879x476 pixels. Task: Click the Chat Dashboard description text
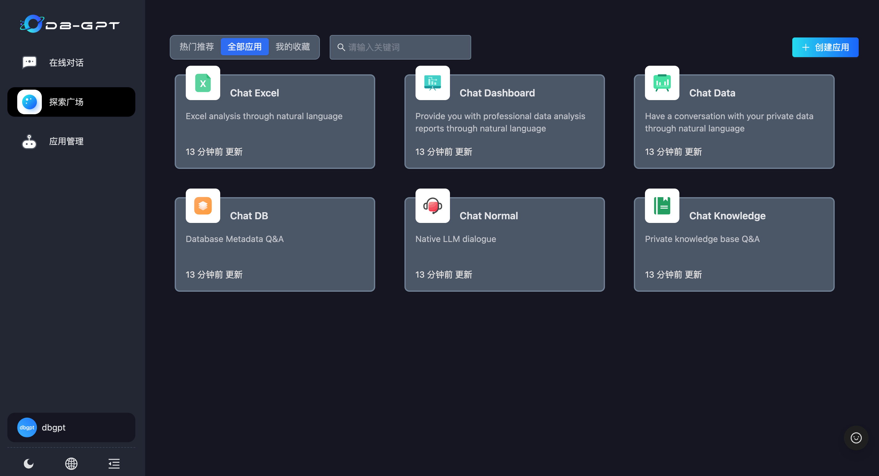coord(500,122)
